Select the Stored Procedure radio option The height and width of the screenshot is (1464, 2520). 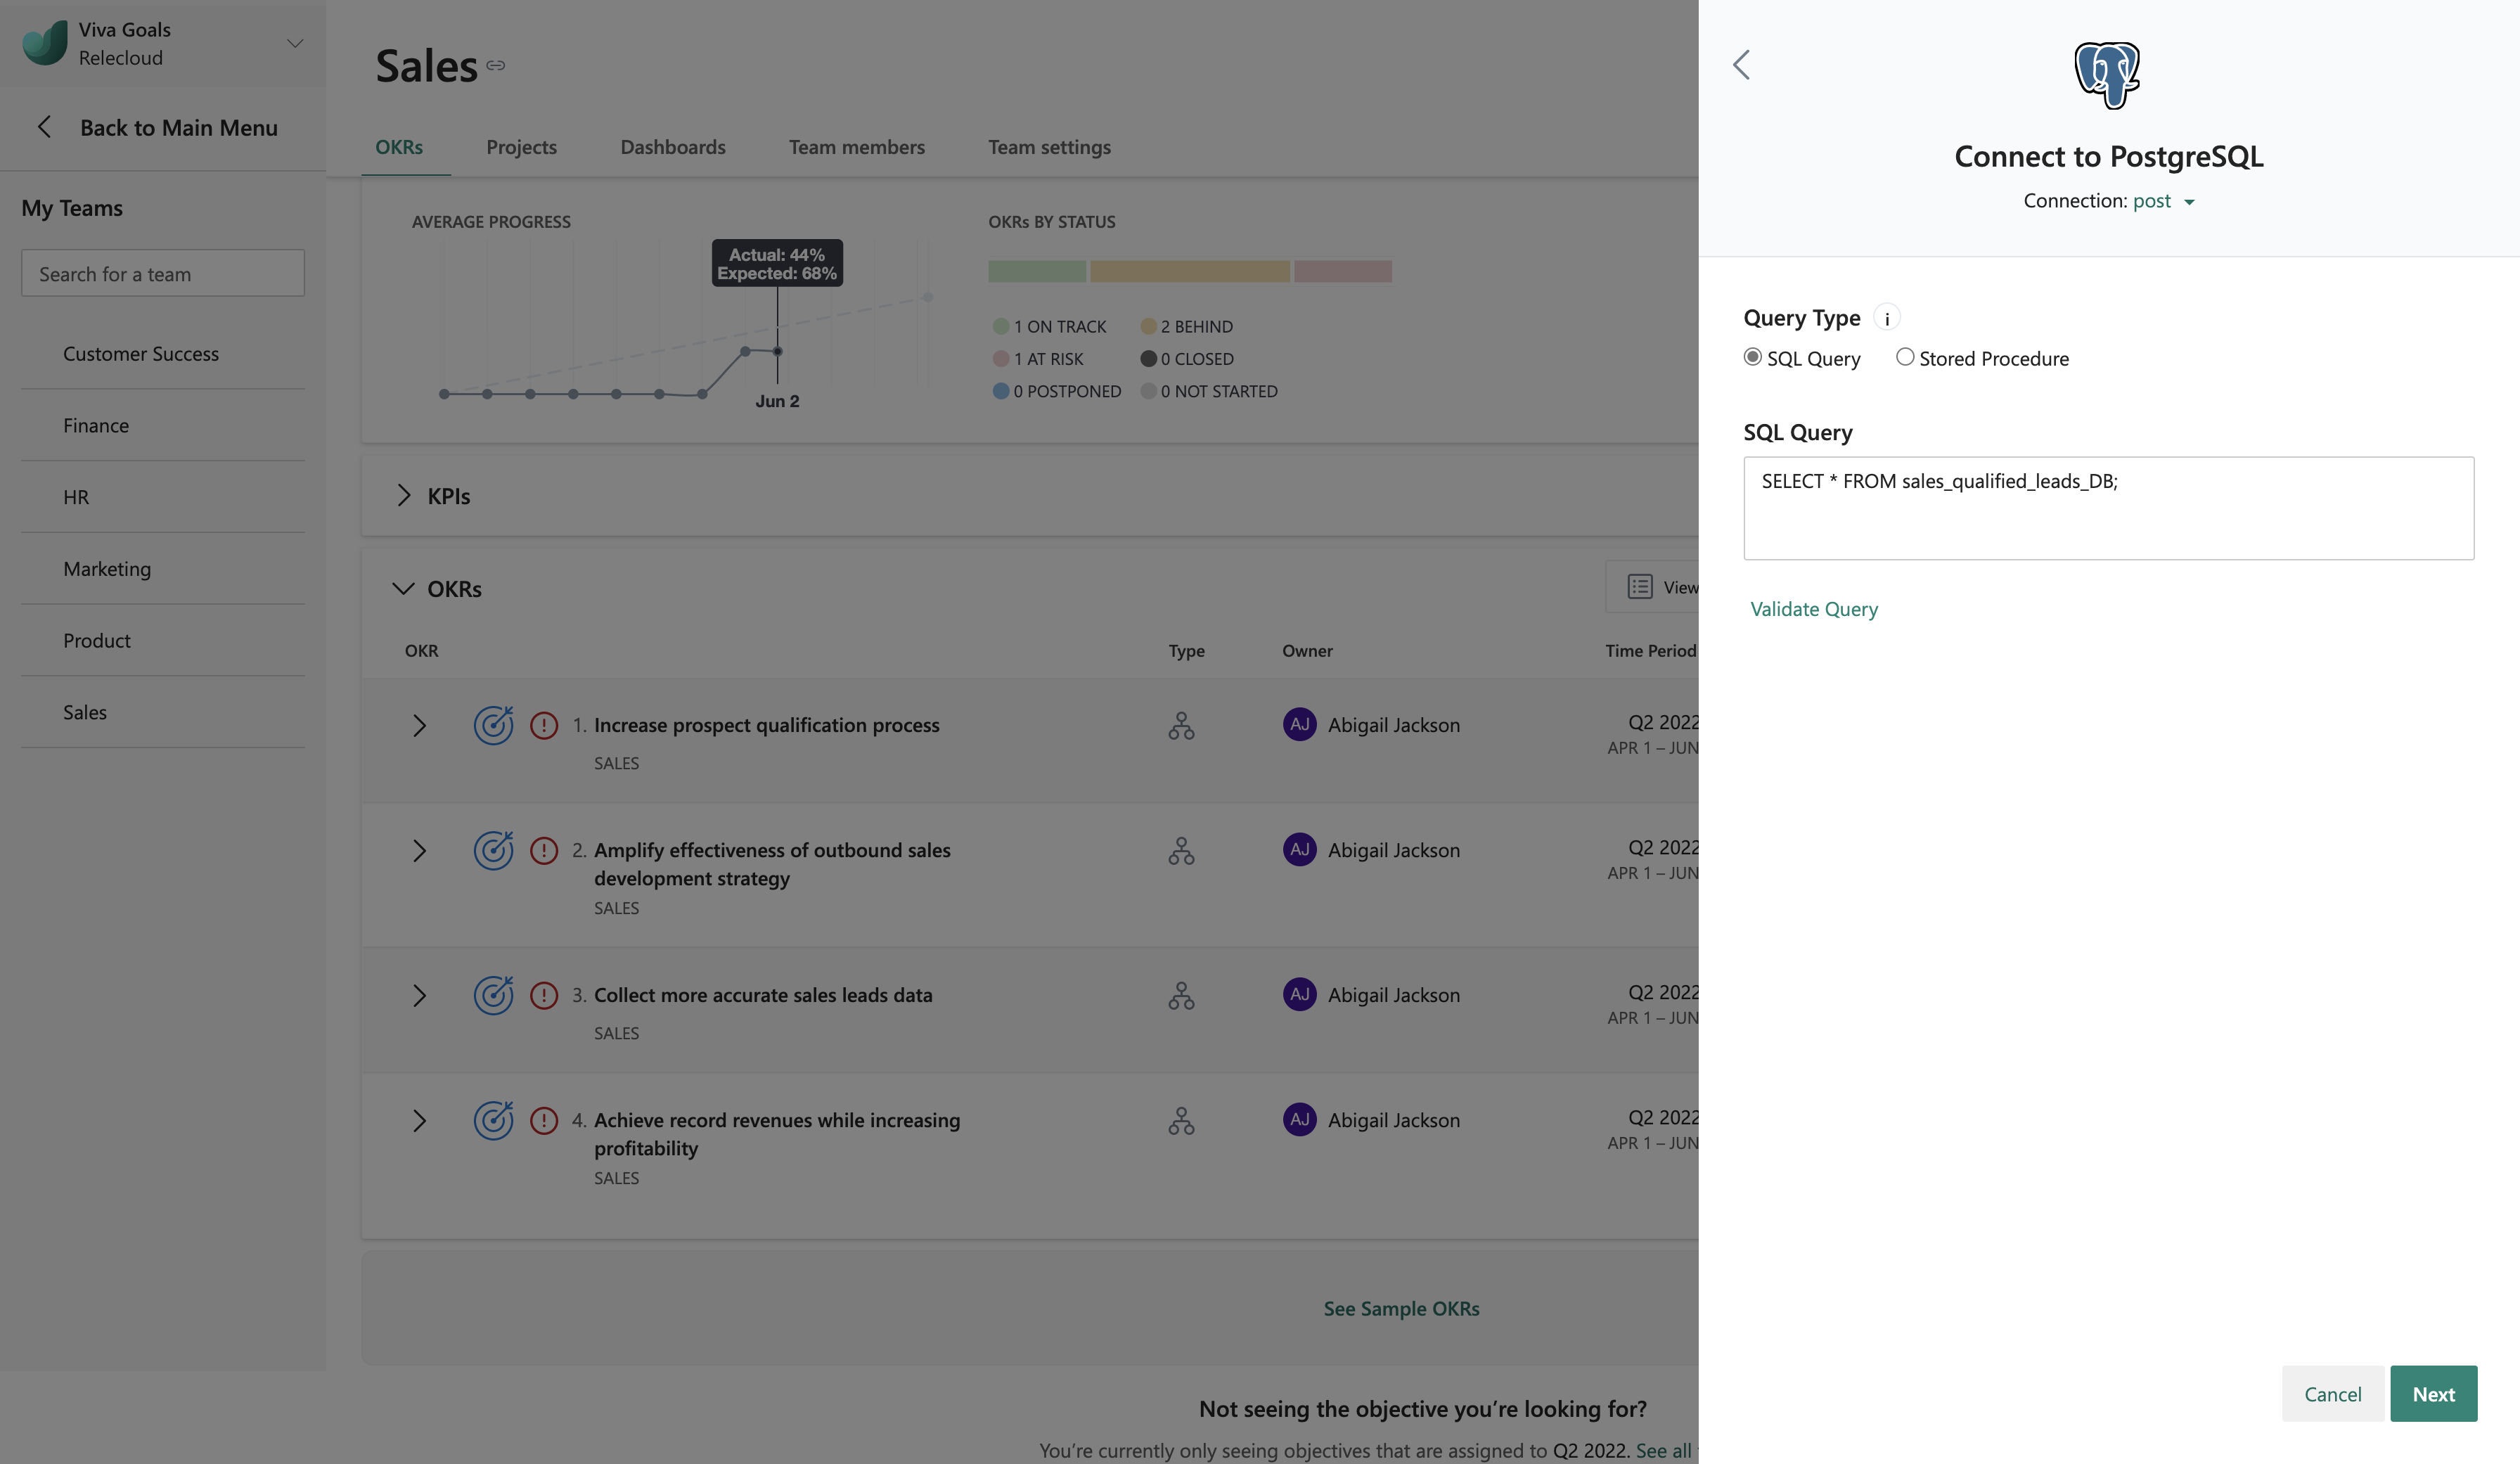1904,357
